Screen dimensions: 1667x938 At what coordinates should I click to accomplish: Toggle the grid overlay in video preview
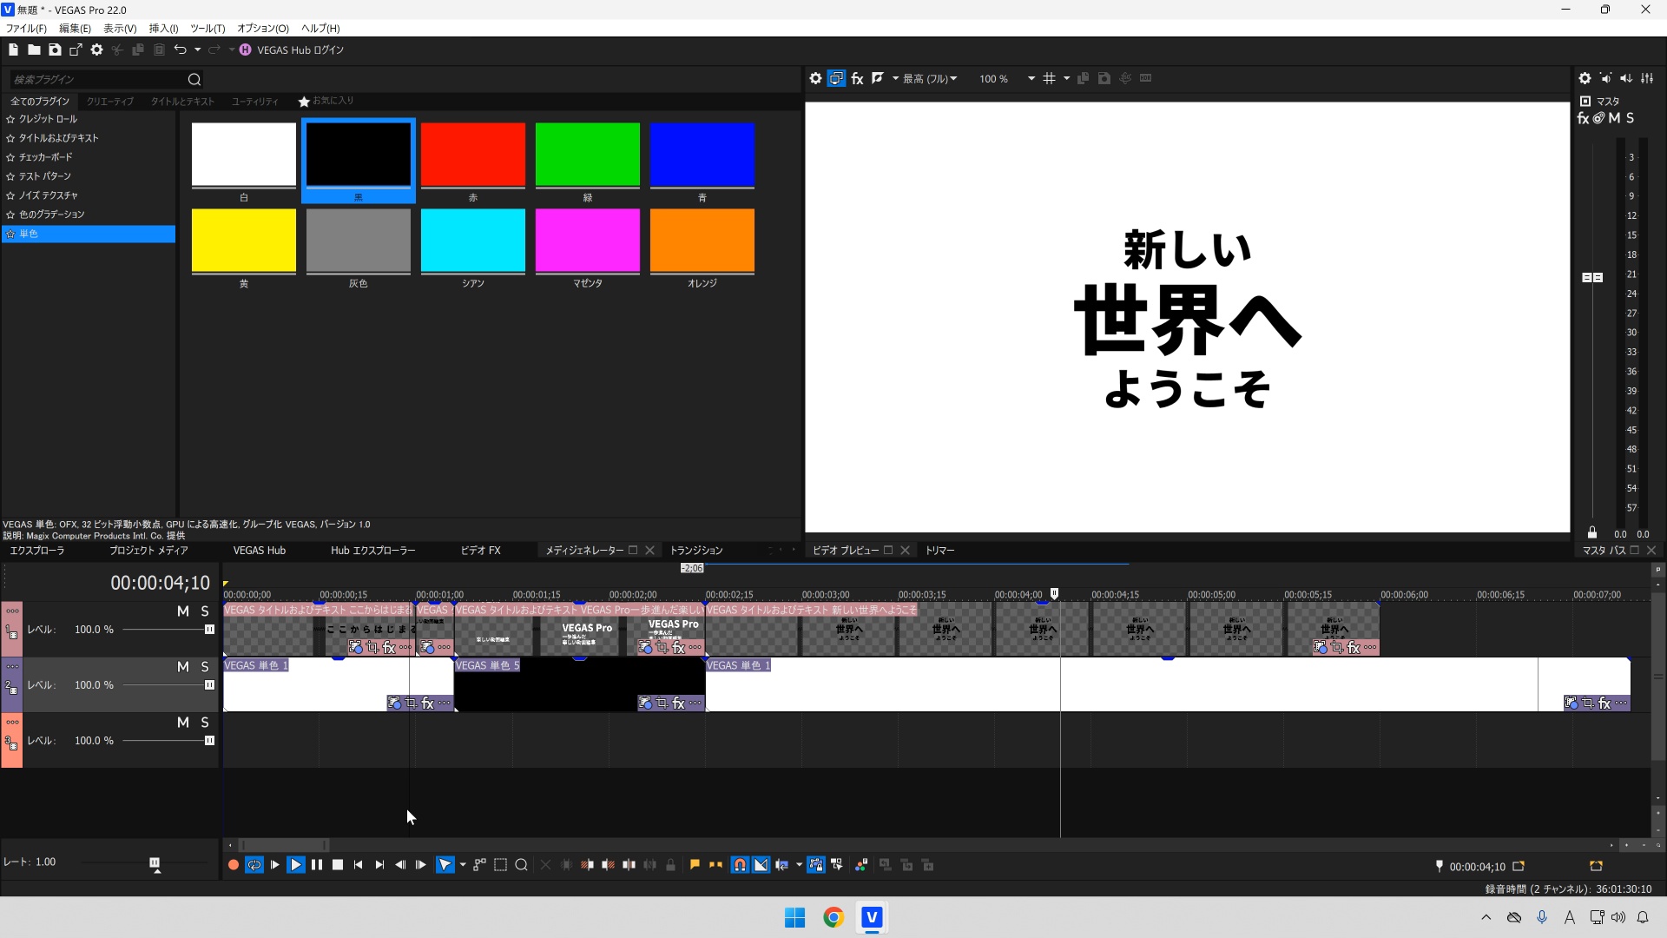(x=1051, y=78)
